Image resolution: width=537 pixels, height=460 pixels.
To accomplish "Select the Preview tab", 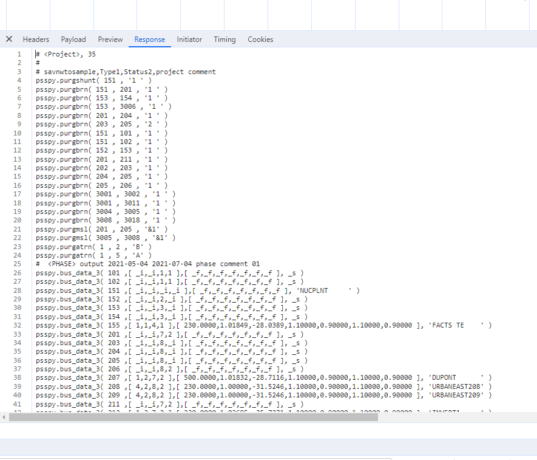I will tap(110, 39).
